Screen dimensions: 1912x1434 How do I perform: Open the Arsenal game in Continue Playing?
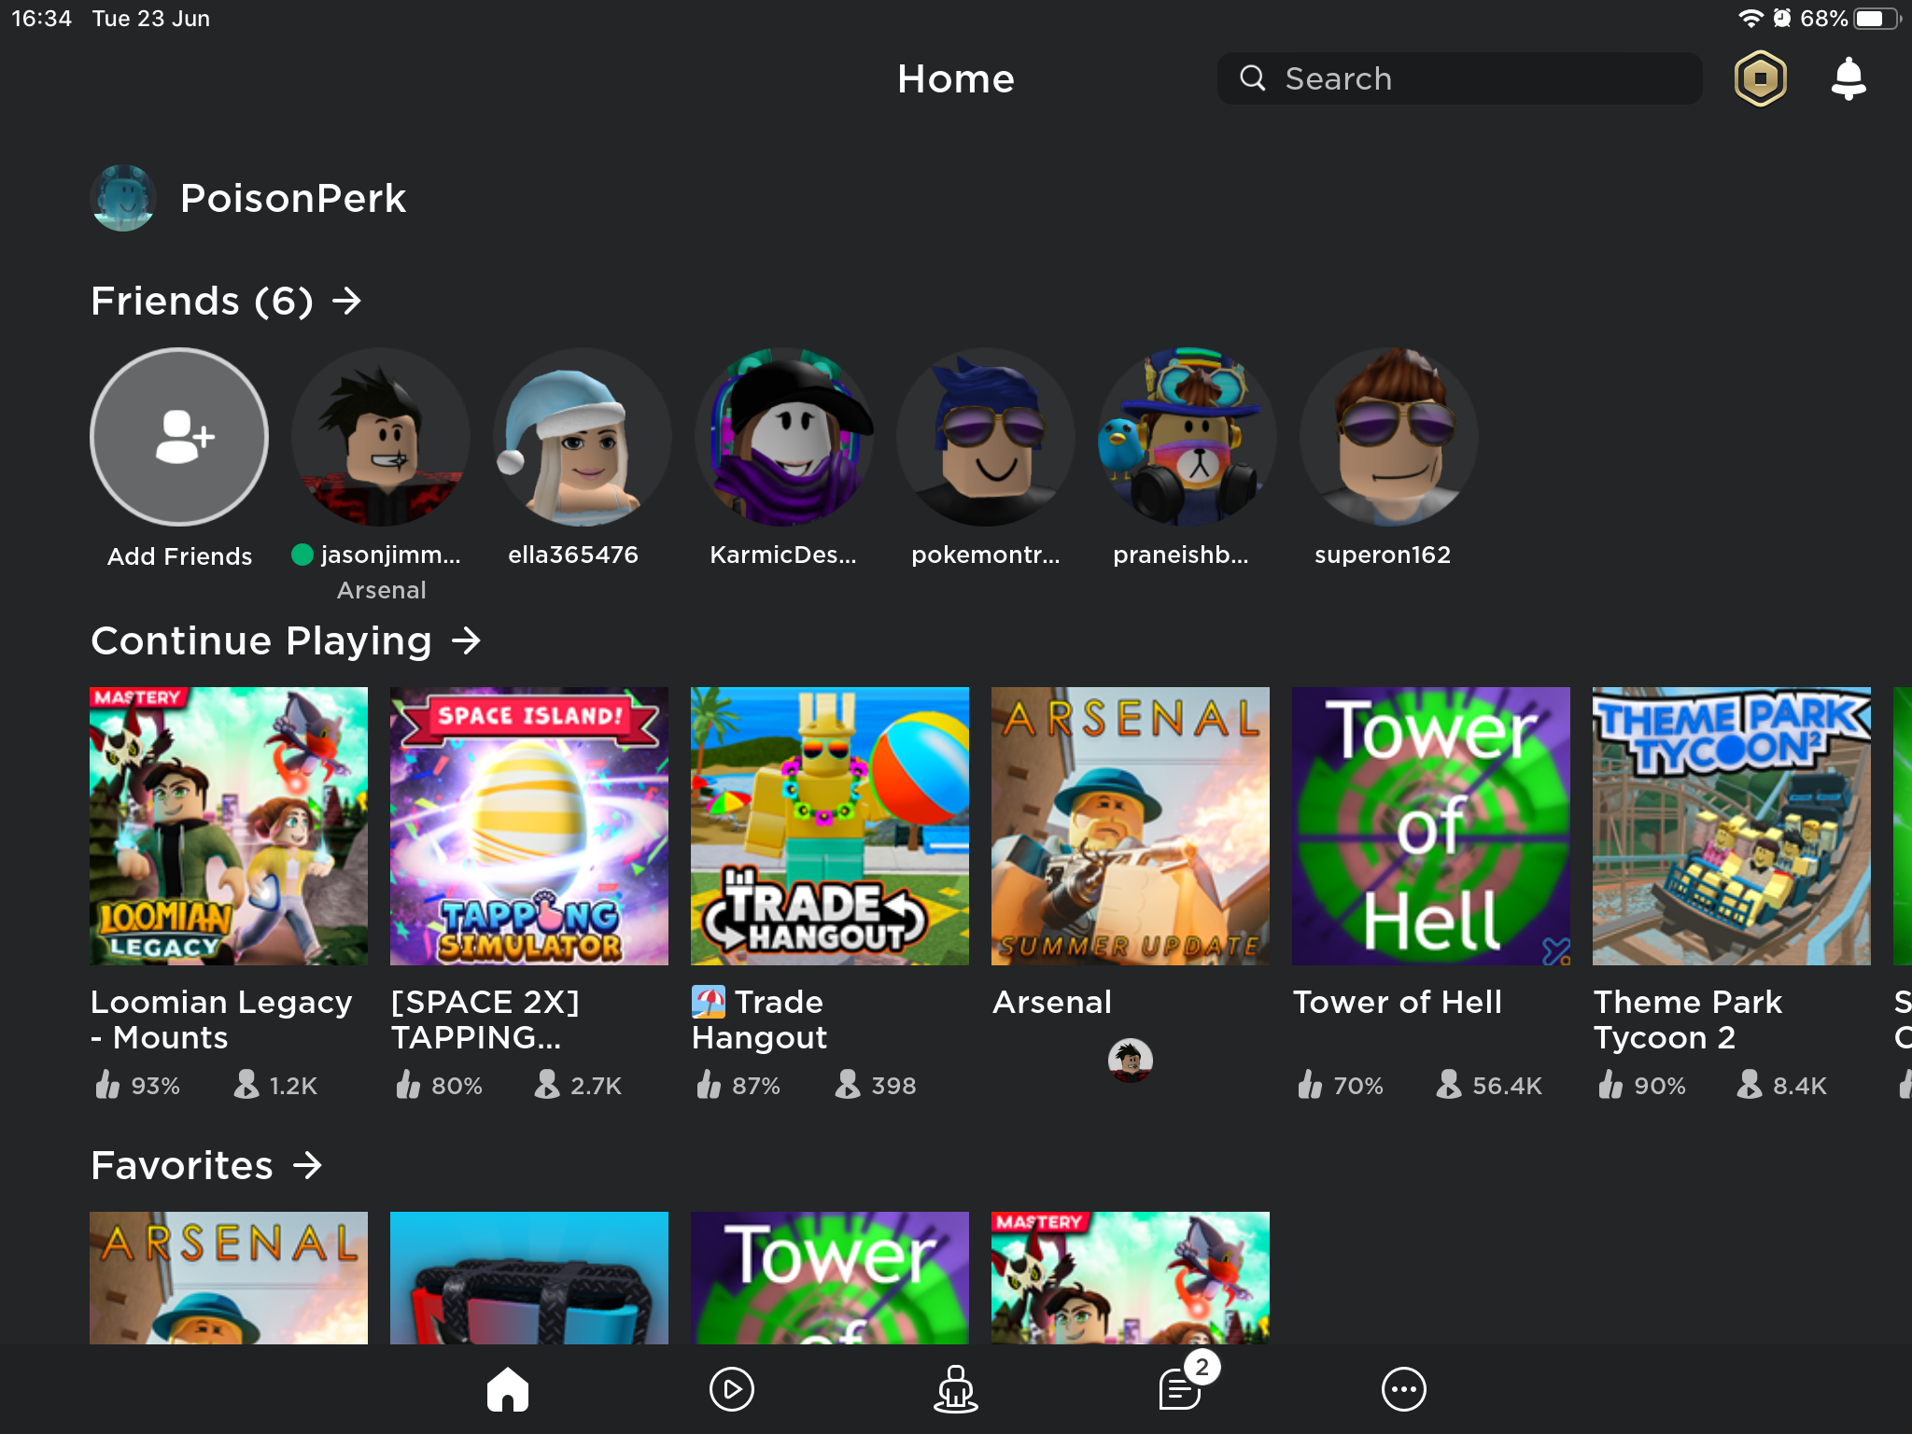point(1130,826)
